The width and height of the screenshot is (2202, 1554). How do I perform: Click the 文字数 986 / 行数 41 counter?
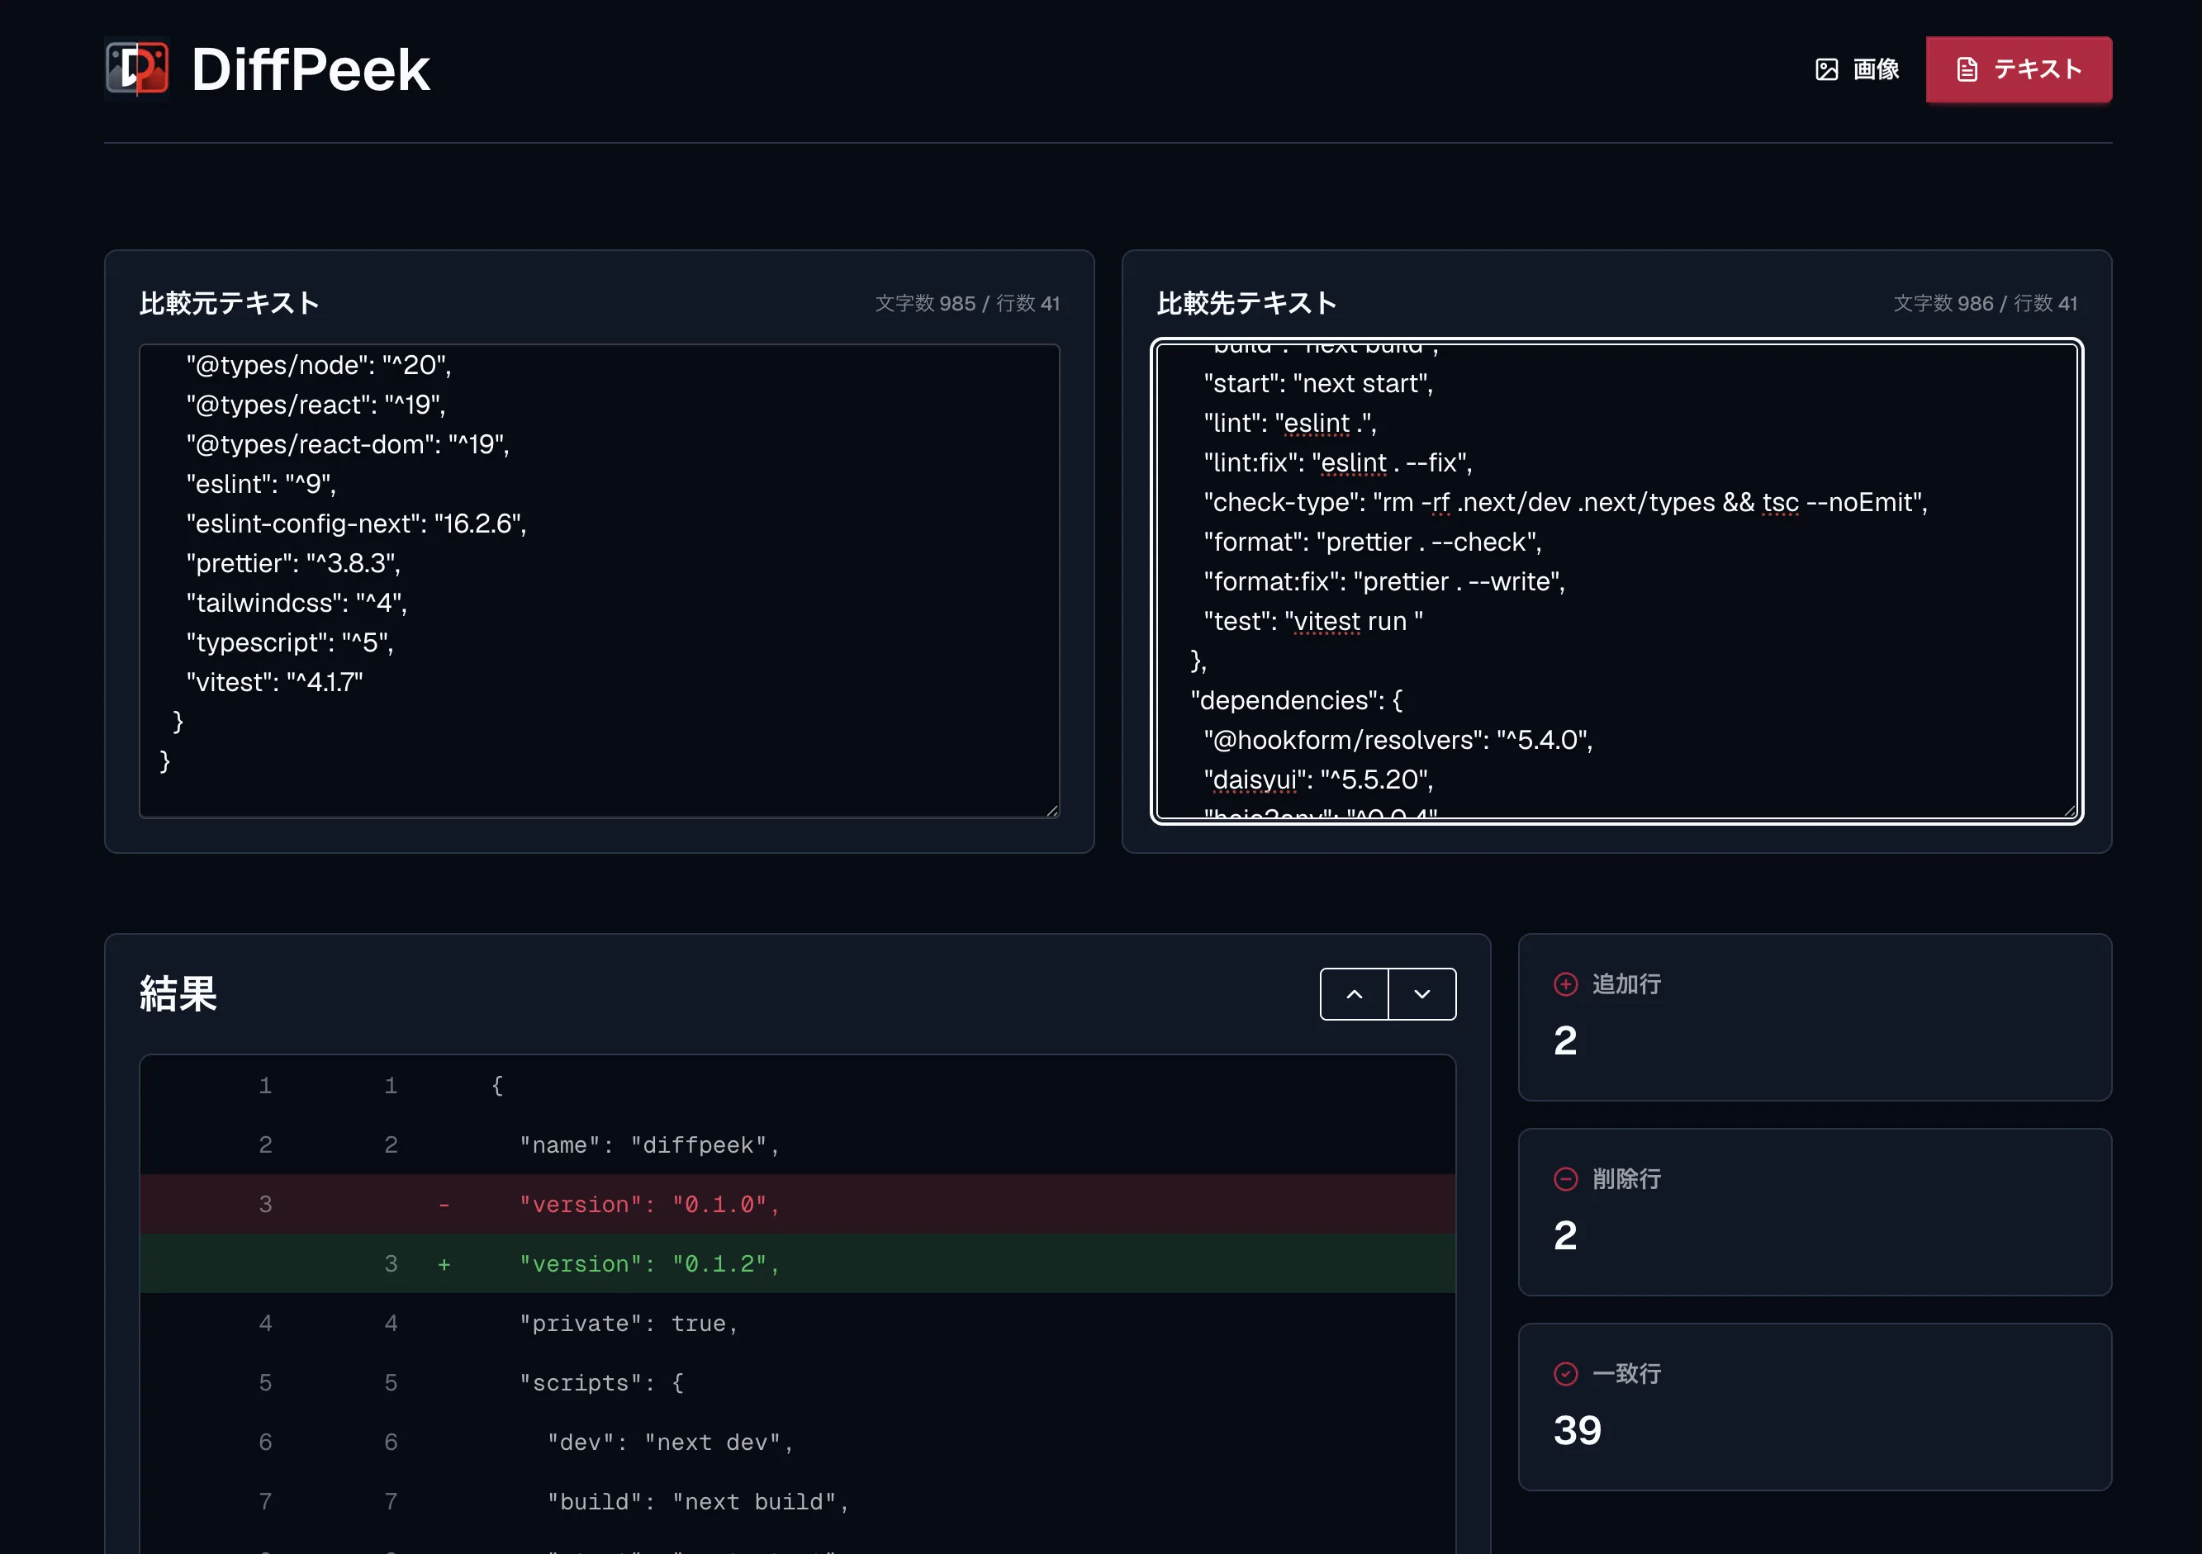click(1986, 303)
